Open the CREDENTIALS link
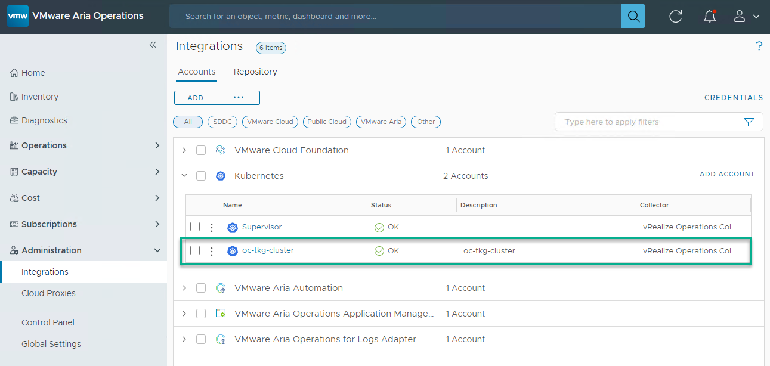 click(x=733, y=98)
